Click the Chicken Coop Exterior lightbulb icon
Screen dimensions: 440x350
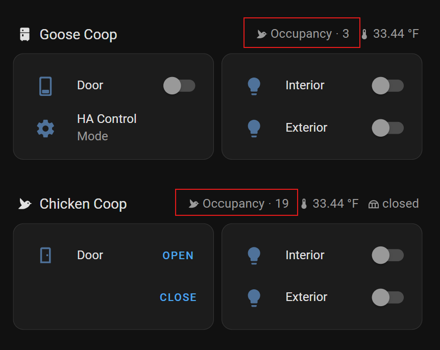254,297
